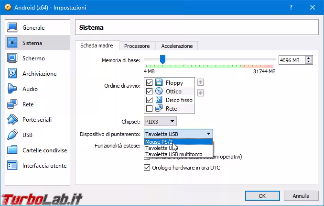Switch to the Processore tab
The height and width of the screenshot is (206, 324).
[137, 46]
